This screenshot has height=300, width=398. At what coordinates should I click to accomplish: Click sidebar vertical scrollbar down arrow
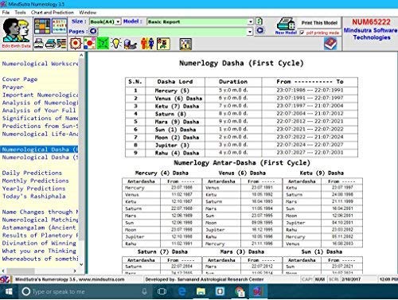pos(81,264)
